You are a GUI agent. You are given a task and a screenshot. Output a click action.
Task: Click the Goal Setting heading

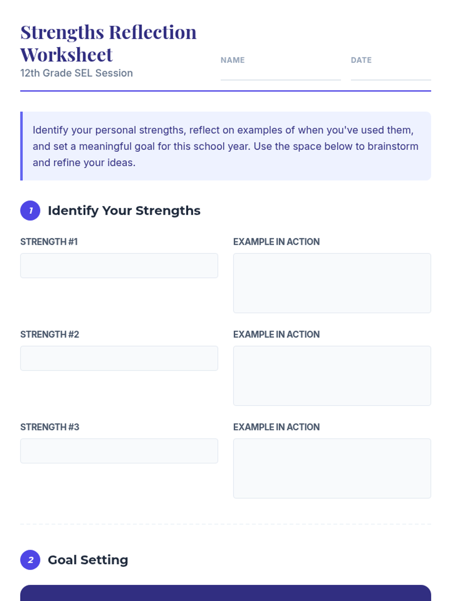click(88, 560)
